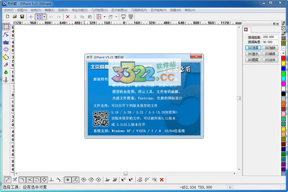This screenshot has height=192, width=288.
Task: Click the red X delete icon in top toolbar
Action: pyautogui.click(x=68, y=16)
